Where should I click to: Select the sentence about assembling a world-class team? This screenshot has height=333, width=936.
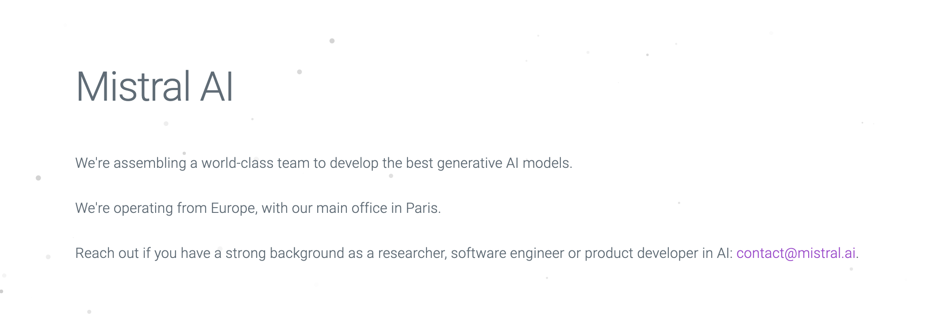pos(324,163)
